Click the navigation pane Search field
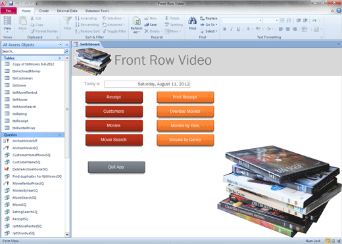This screenshot has height=244, width=342. point(33,51)
